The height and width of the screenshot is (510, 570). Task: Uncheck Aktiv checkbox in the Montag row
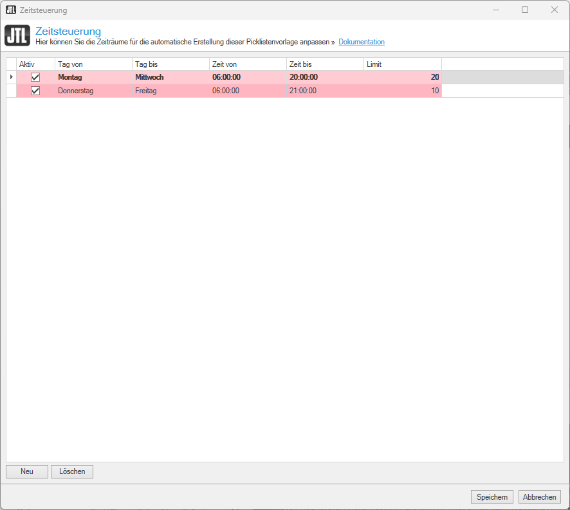click(x=35, y=77)
